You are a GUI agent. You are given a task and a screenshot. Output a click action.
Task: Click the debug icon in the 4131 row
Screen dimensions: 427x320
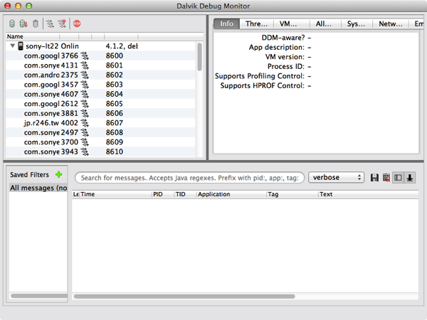[85, 65]
